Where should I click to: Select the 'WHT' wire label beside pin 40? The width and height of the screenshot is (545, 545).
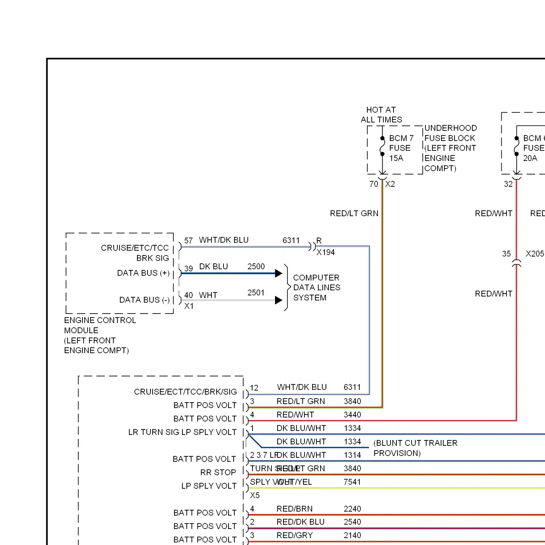(x=208, y=295)
